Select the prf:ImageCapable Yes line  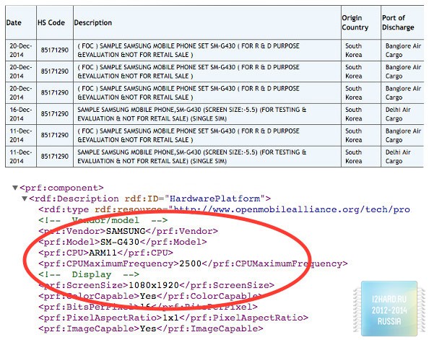coord(151,328)
